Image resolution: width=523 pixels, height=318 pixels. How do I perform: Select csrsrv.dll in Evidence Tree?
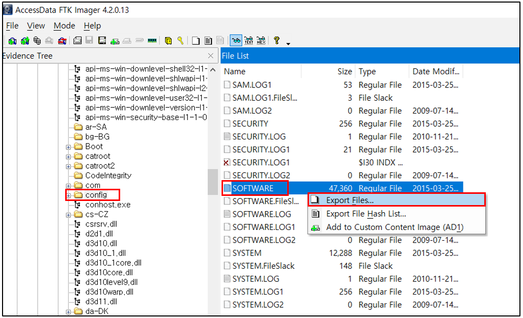[x=101, y=224]
